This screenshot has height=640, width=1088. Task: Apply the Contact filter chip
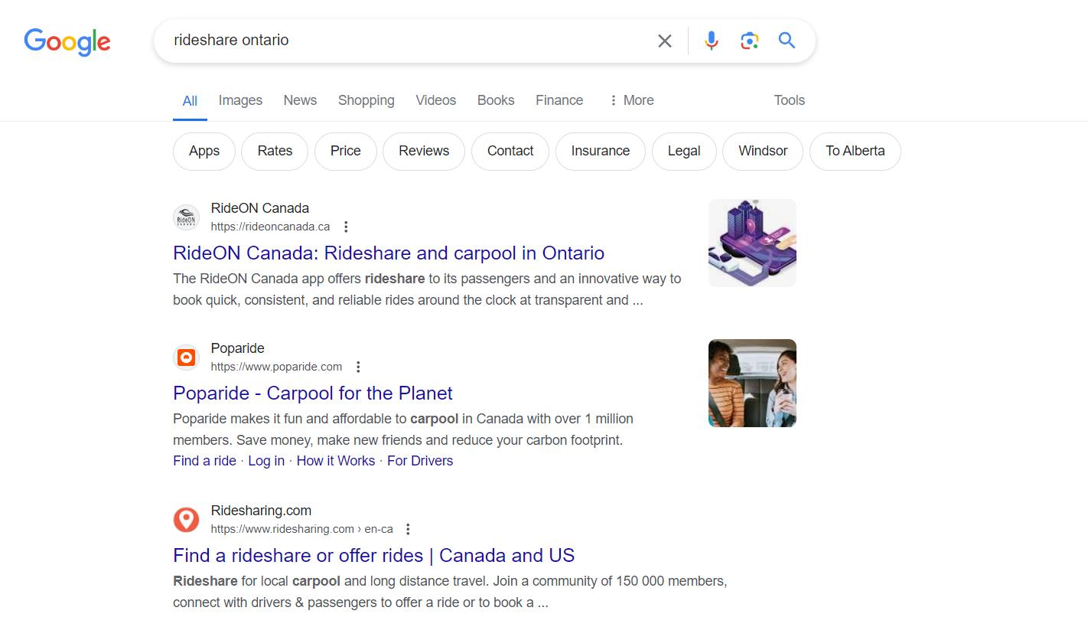coord(510,151)
